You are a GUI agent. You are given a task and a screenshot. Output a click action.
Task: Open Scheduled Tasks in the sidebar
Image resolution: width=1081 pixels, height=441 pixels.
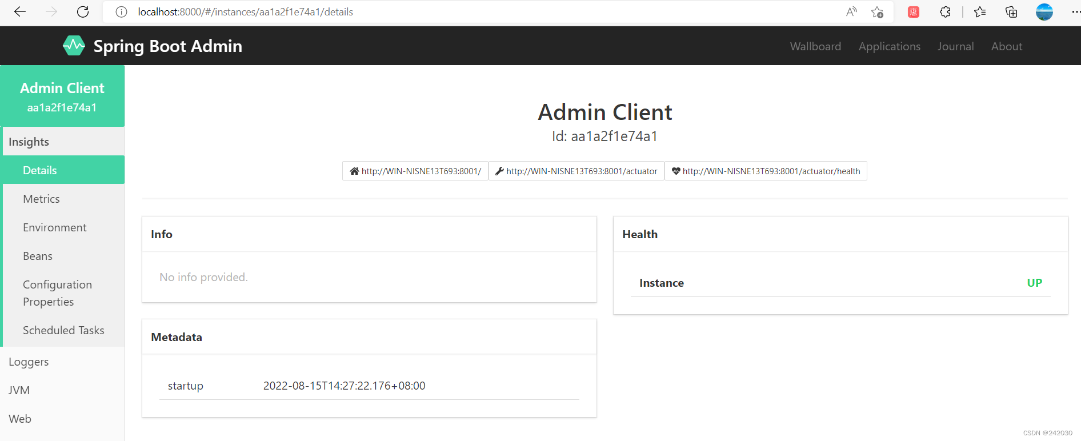63,330
